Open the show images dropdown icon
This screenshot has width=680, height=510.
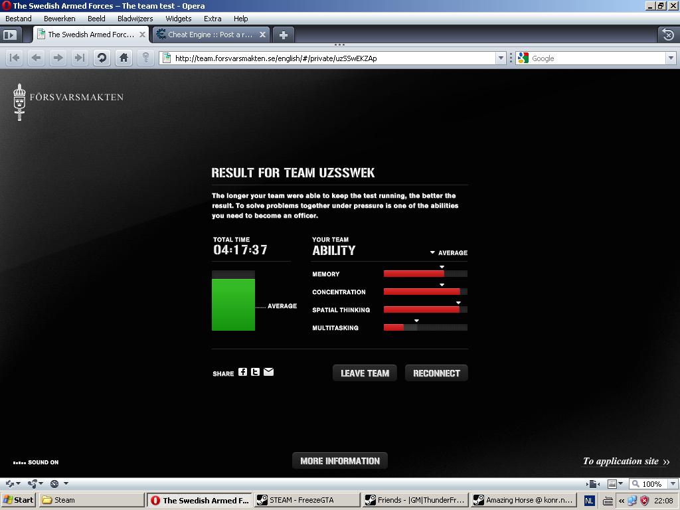click(616, 483)
